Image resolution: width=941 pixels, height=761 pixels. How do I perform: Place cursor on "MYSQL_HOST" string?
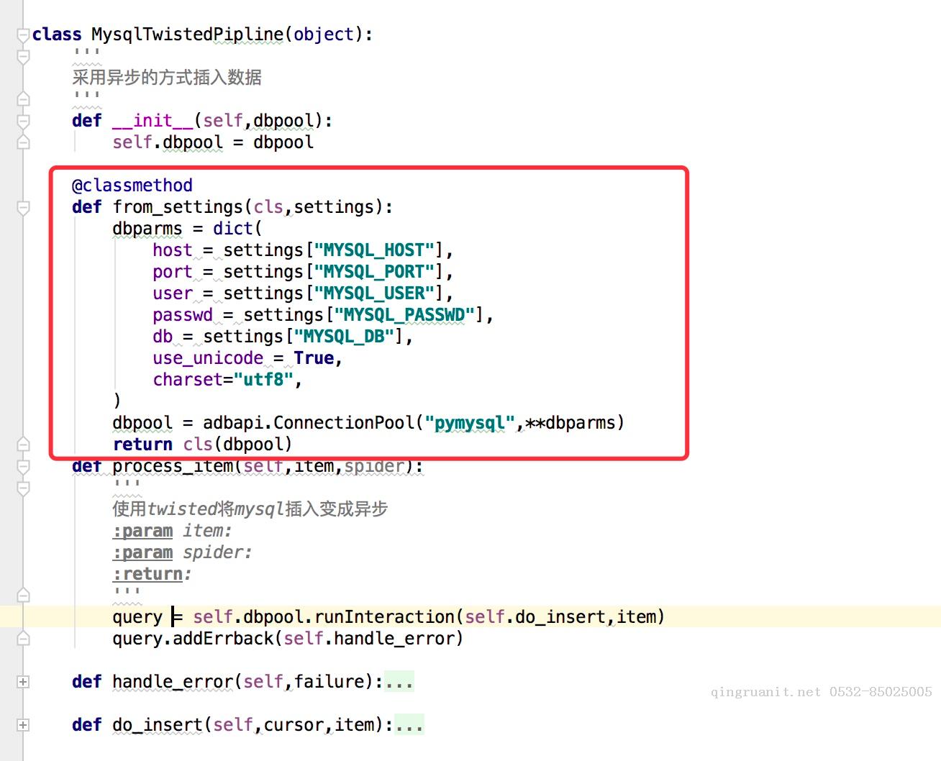(374, 250)
